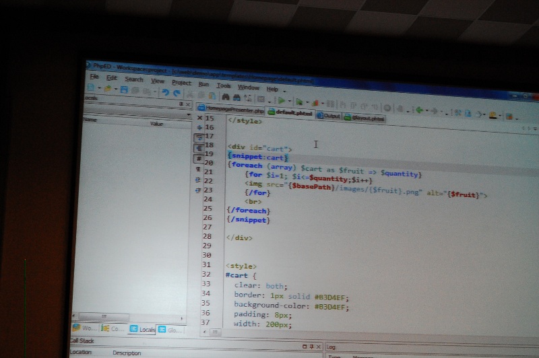Click the Undo arrow icon
The height and width of the screenshot is (358, 539).
point(165,92)
